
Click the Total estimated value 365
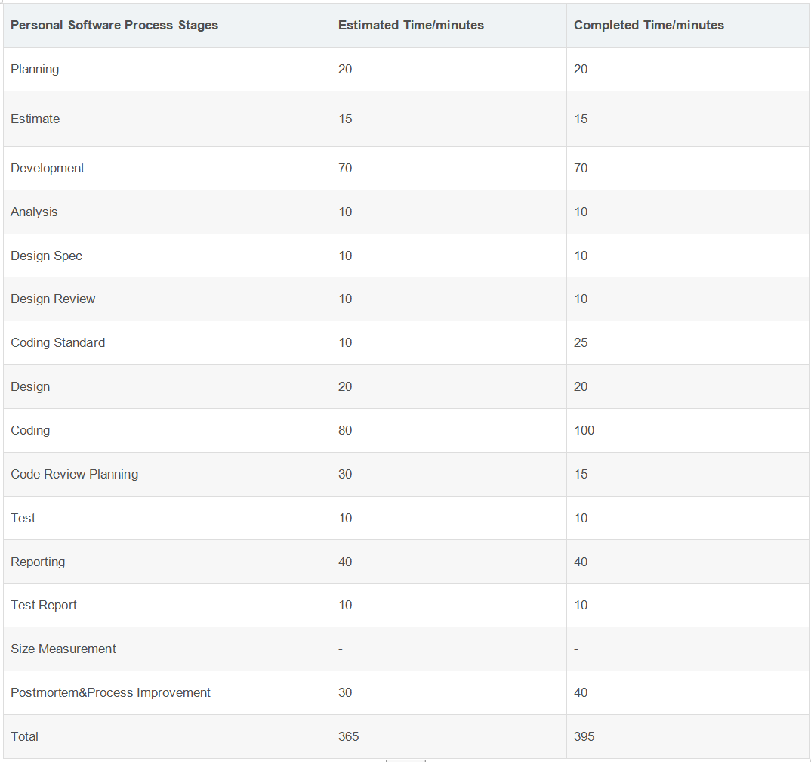(348, 737)
